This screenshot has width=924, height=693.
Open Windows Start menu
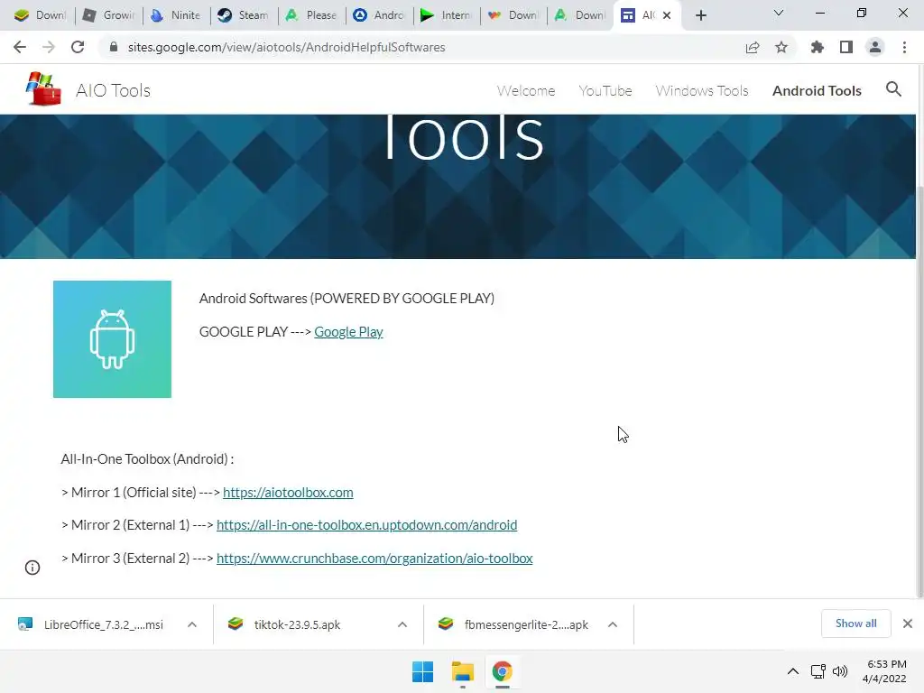click(422, 671)
